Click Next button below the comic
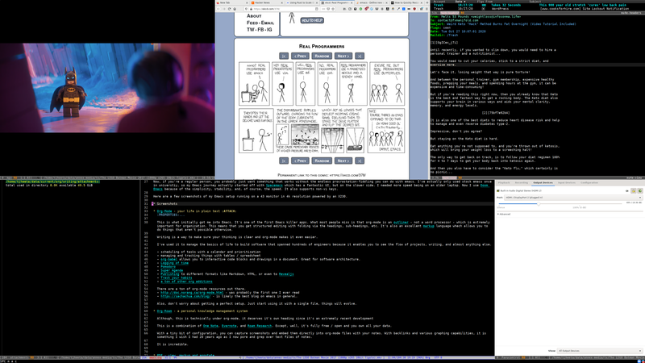Viewport: 645px width, 363px height. 343,161
